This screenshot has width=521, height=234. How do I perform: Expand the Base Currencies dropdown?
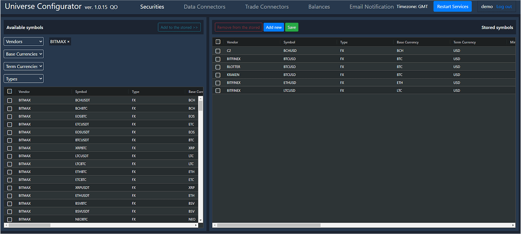point(23,54)
